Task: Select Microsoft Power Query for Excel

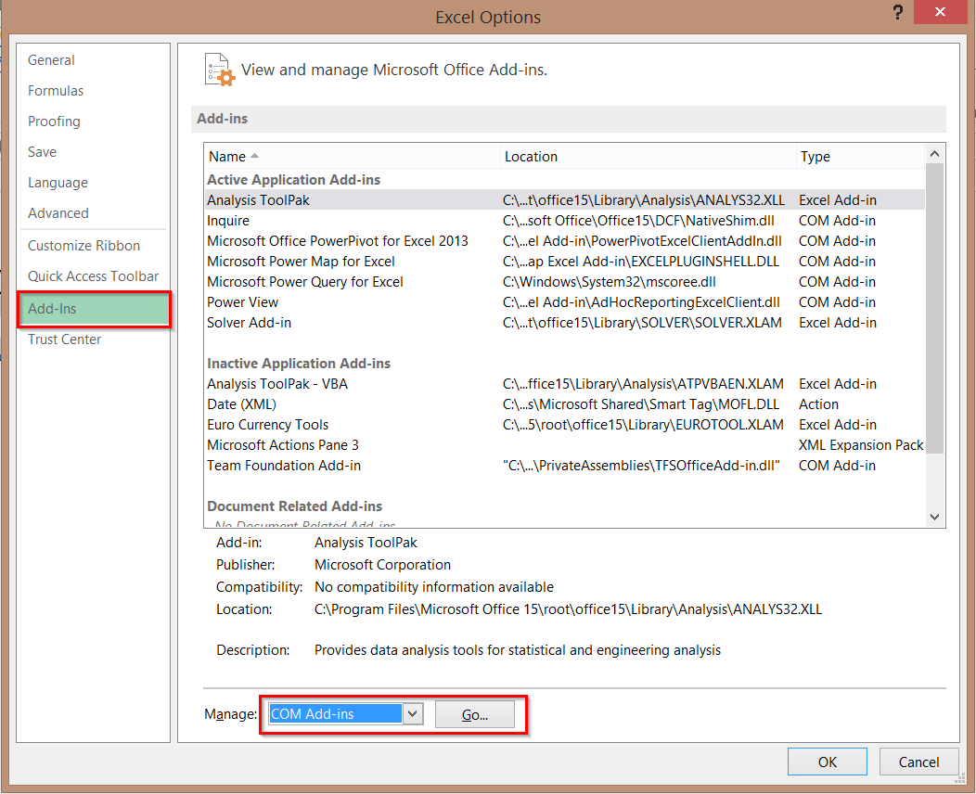Action: (304, 282)
